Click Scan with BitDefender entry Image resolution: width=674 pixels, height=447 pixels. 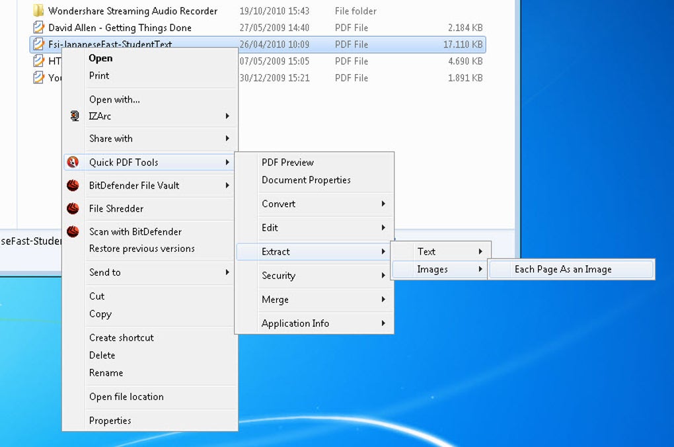pyautogui.click(x=135, y=231)
